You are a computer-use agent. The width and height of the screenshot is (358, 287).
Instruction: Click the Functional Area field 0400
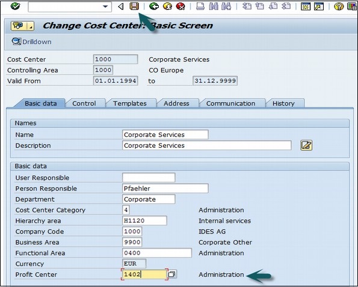[x=157, y=253]
